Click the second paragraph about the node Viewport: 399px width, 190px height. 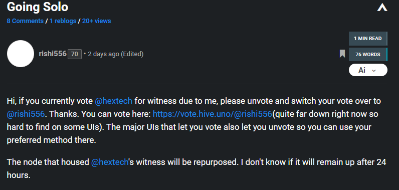[196, 168]
